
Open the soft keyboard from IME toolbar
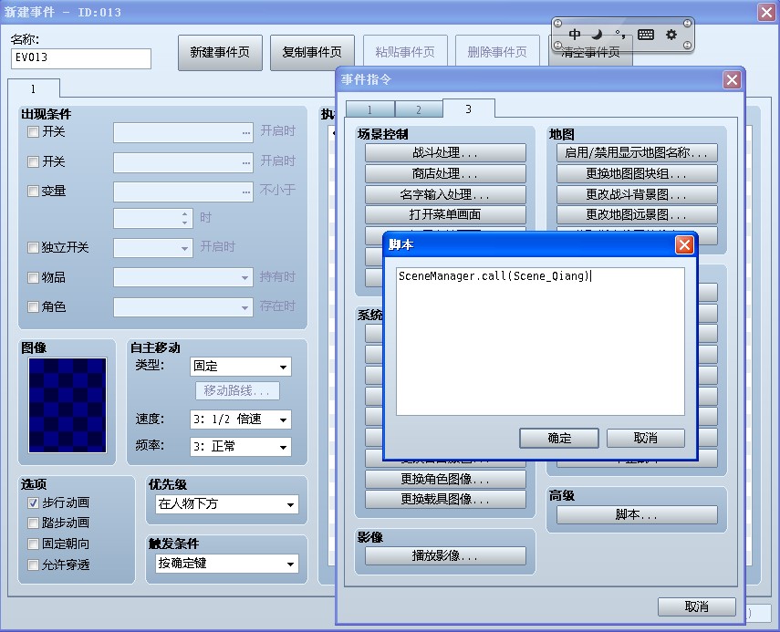(646, 35)
